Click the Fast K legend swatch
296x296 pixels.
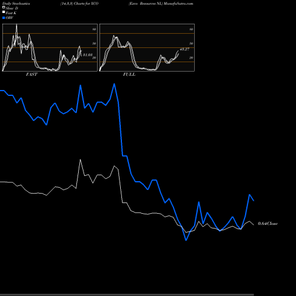[x=4, y=12]
